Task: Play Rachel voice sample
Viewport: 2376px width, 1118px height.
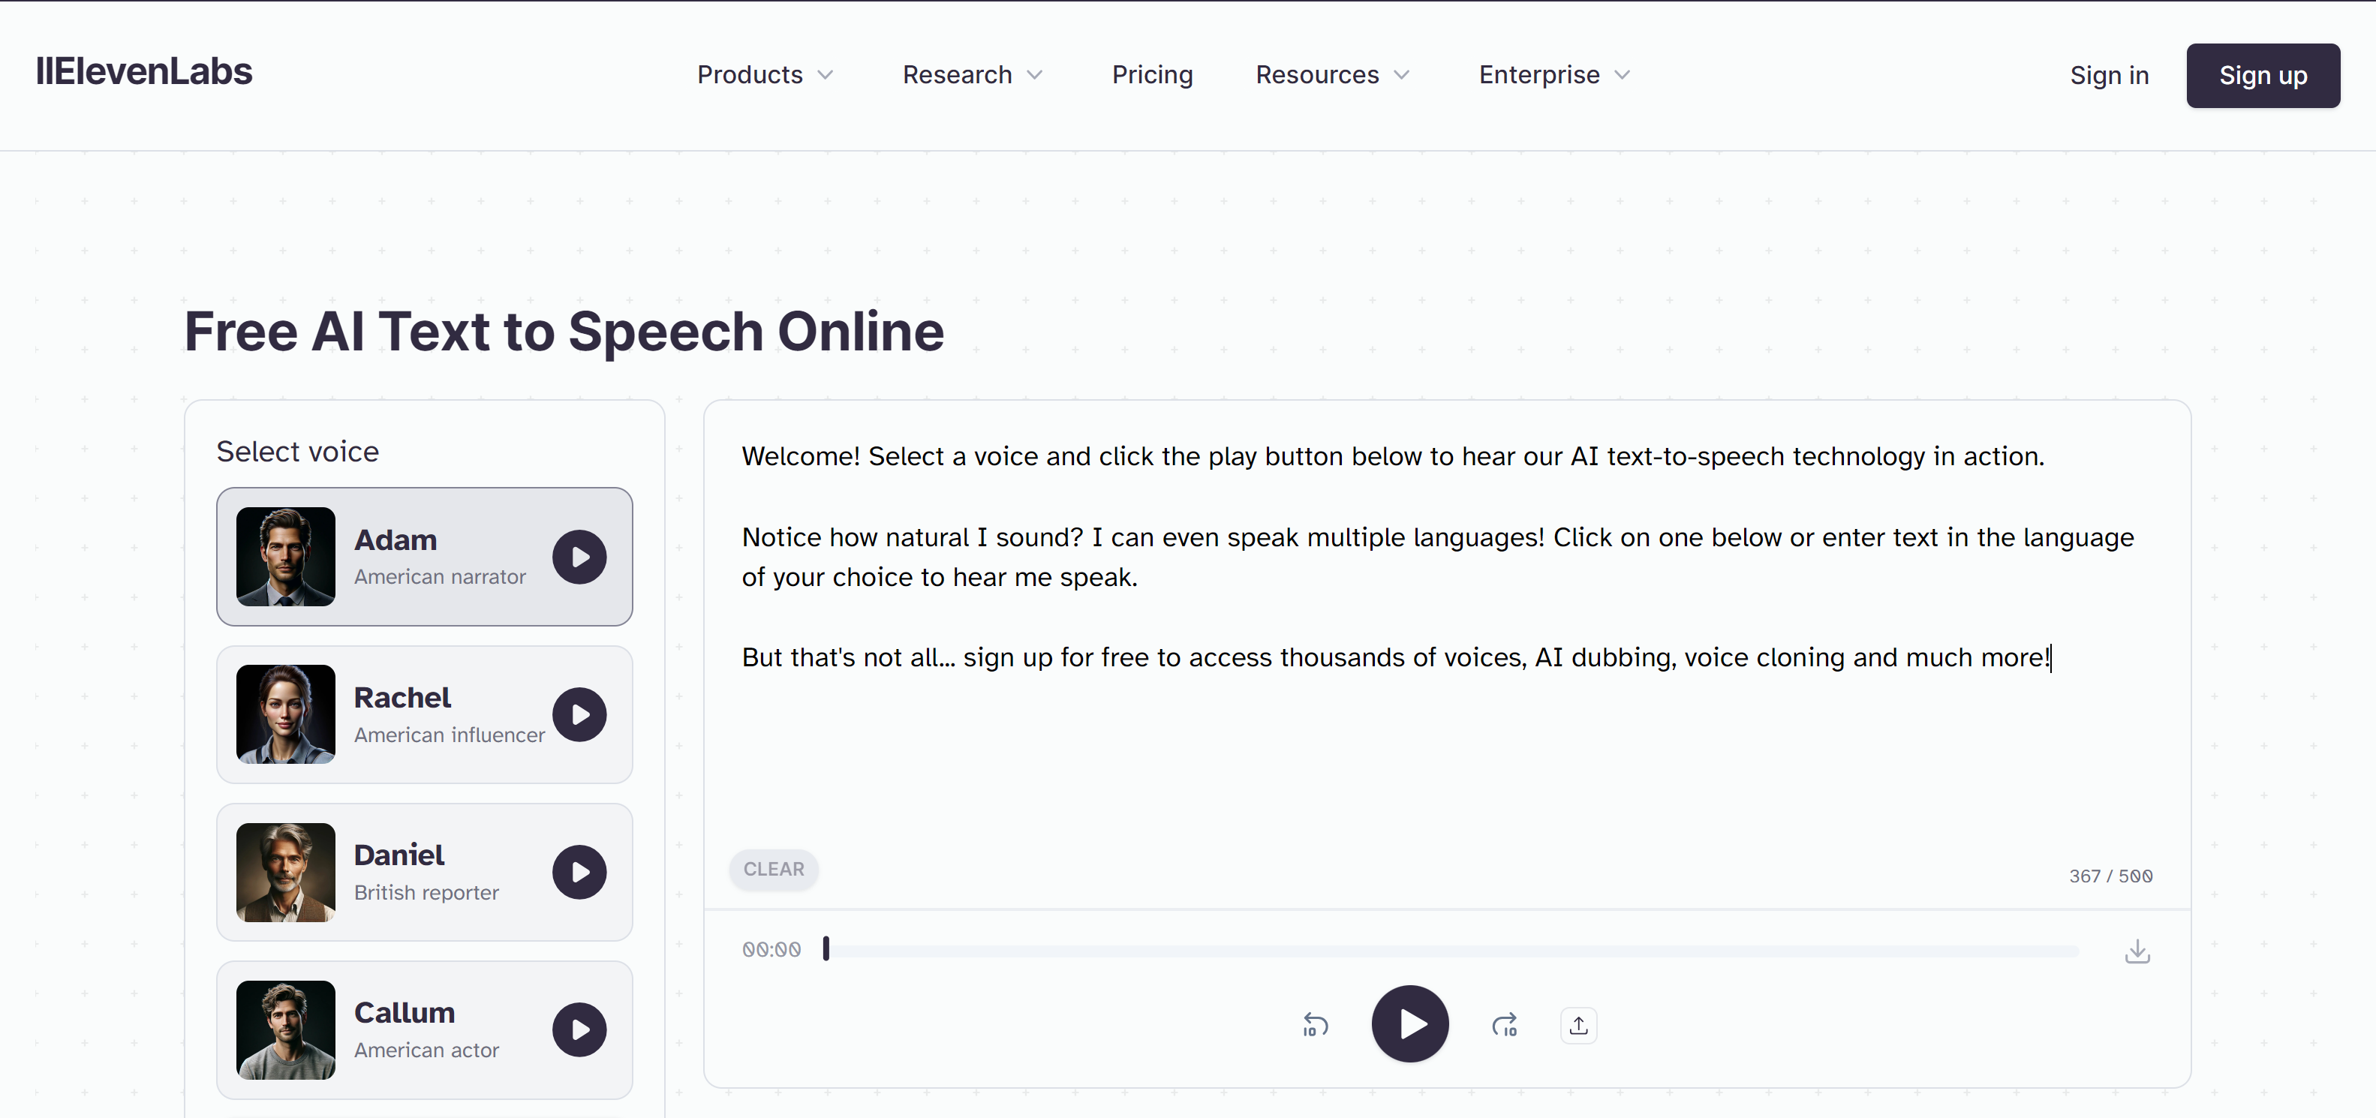Action: pos(579,715)
